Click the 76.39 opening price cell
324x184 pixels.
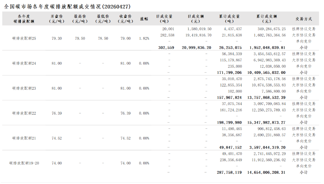[57, 113]
